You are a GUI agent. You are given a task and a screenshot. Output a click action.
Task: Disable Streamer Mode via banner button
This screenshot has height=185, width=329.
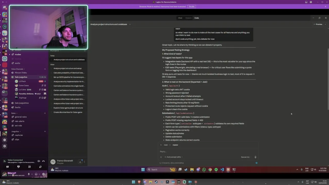191,6
